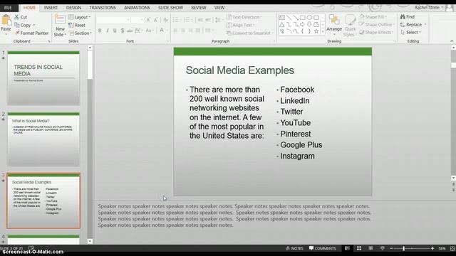Click zoom out minus button
This screenshot has width=456, height=256.
point(391,248)
